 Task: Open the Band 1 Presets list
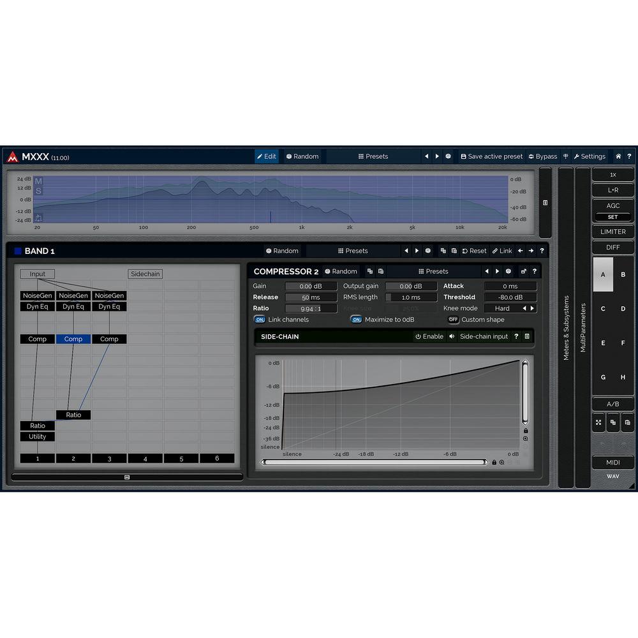353,251
